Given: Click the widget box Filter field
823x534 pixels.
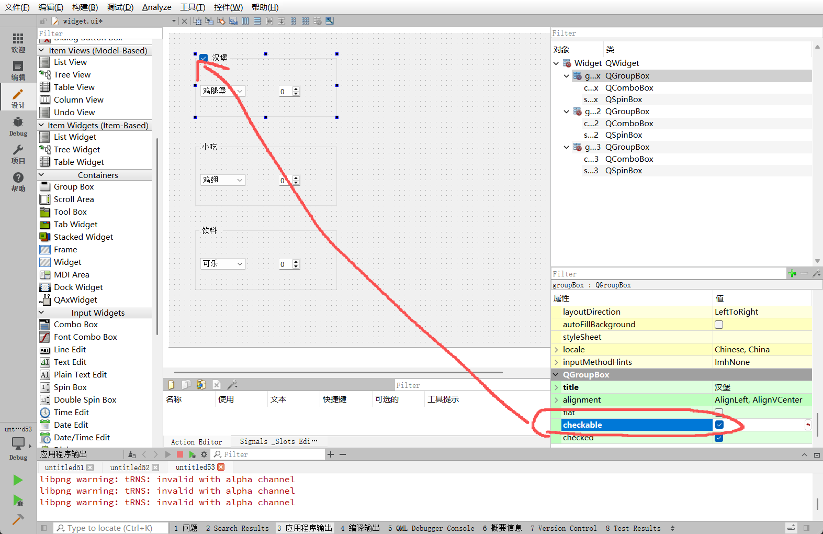Looking at the screenshot, I should click(100, 34).
